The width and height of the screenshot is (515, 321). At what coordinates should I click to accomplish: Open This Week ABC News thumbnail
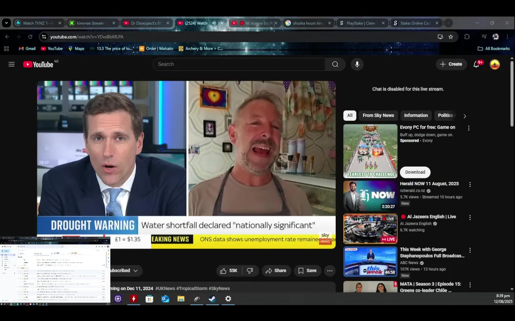[370, 262]
